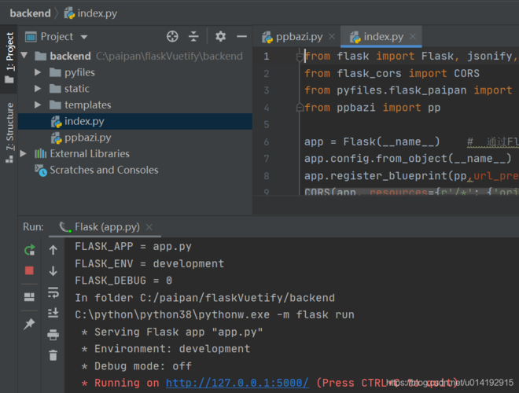Open the http://127.0.0.1:5000/ link

[x=237, y=383]
